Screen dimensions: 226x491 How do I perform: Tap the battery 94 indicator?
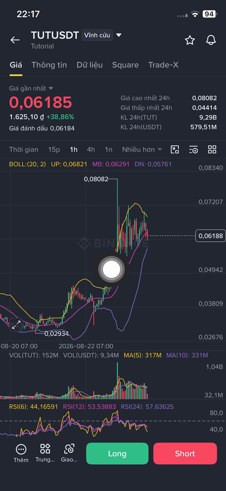pyautogui.click(x=210, y=14)
